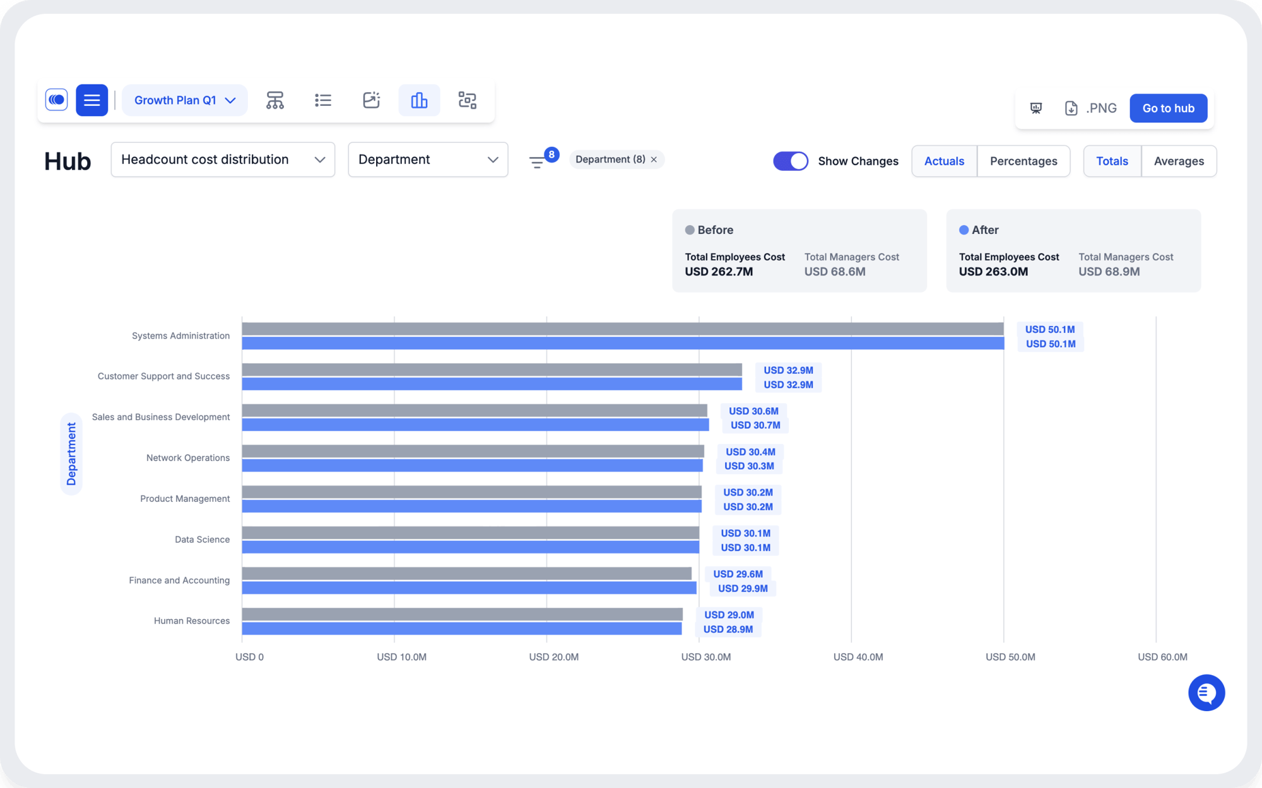1262x788 pixels.
Task: Click the gray Systems Administration bar
Action: click(623, 329)
